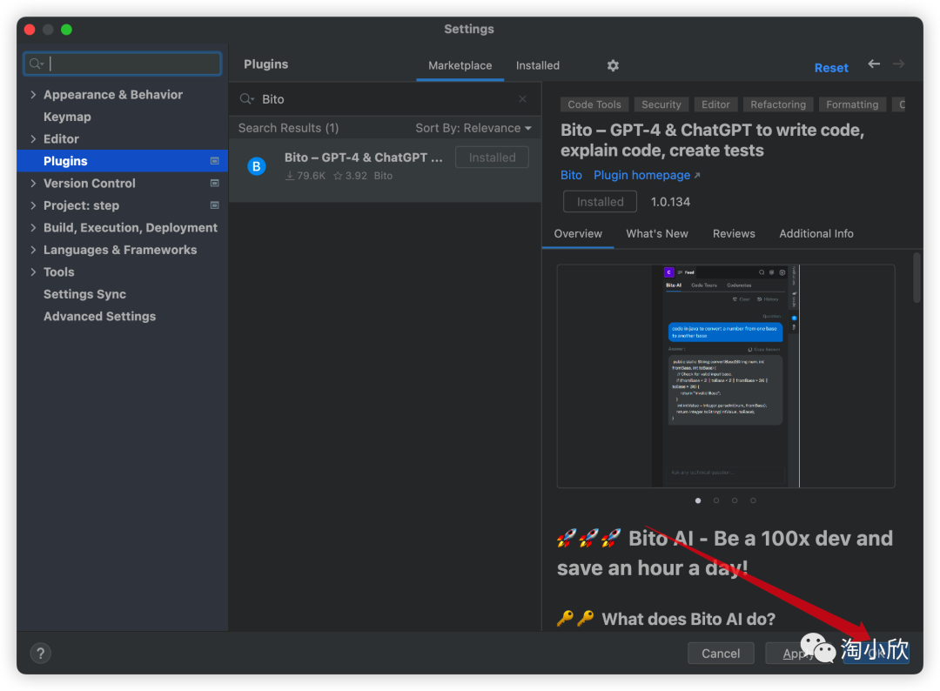Image resolution: width=940 pixels, height=691 pixels.
Task: Open the Reviews tab
Action: [x=733, y=234]
